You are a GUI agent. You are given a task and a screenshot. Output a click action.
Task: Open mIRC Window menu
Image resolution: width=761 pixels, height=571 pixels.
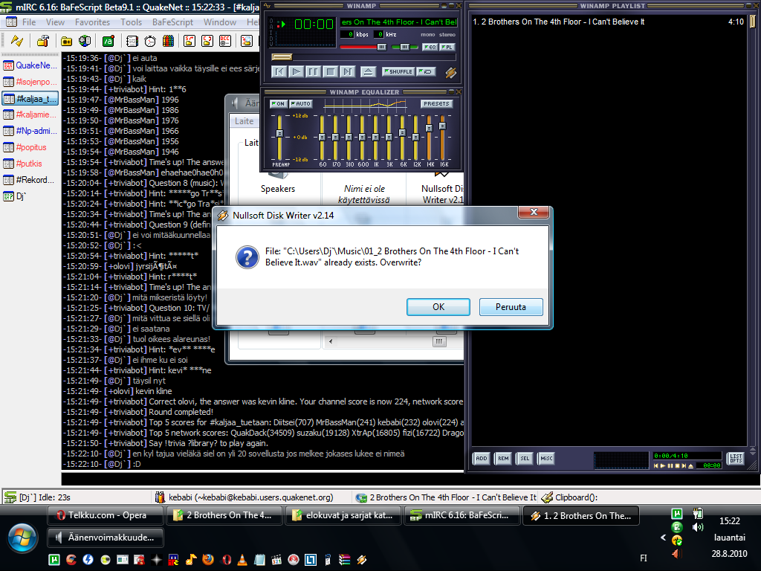(220, 22)
